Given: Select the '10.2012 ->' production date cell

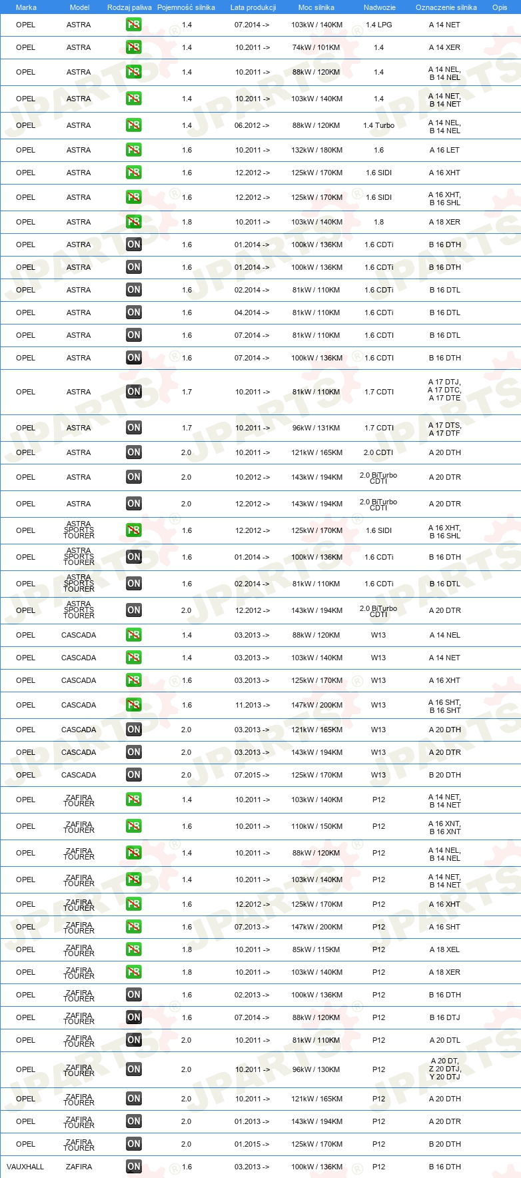Looking at the screenshot, I should pos(253,477).
